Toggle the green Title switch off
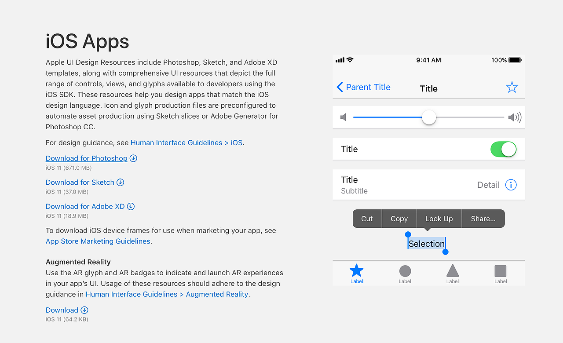The width and height of the screenshot is (563, 343). (x=503, y=149)
